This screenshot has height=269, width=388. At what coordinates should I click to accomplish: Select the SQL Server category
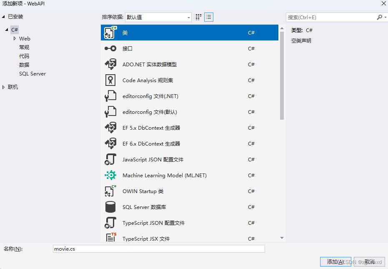[x=33, y=74]
